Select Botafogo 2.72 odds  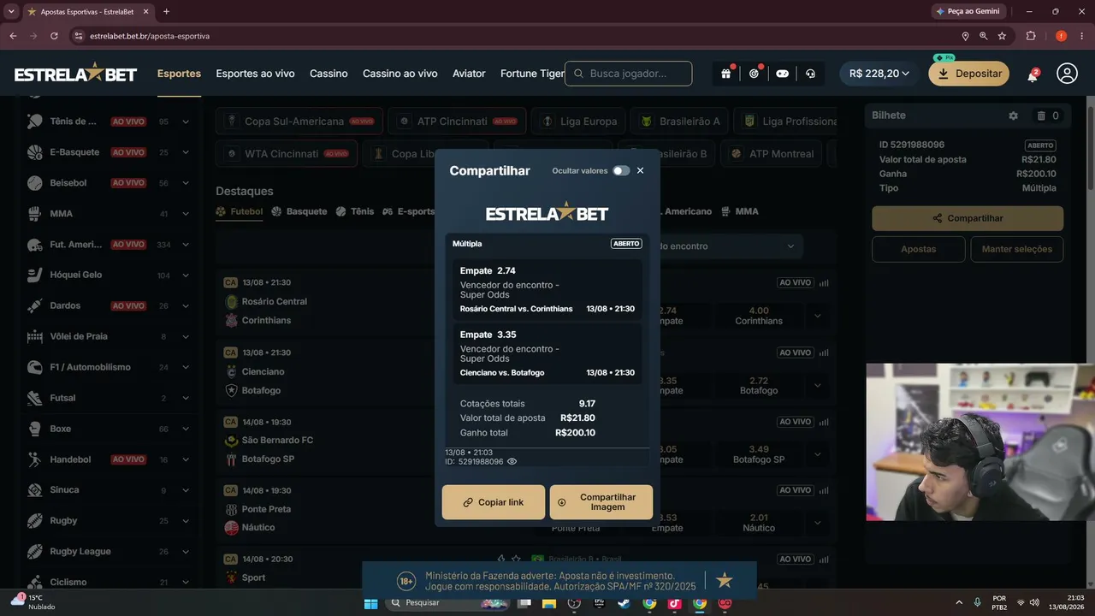pos(759,386)
